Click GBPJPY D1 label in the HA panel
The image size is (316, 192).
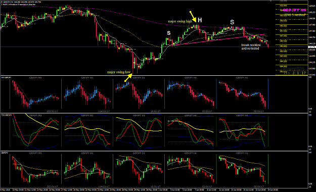pyautogui.click(x=139, y=78)
